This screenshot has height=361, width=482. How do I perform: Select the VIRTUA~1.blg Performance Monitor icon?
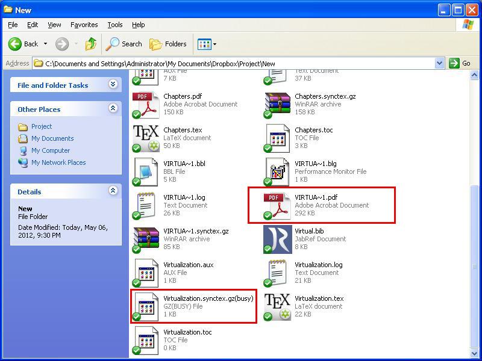[277, 172]
